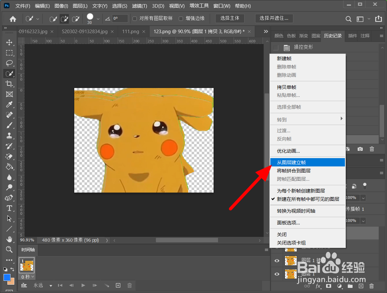Choose 从图层建立帧 from the menu
The height and width of the screenshot is (293, 387).
[x=308, y=162]
